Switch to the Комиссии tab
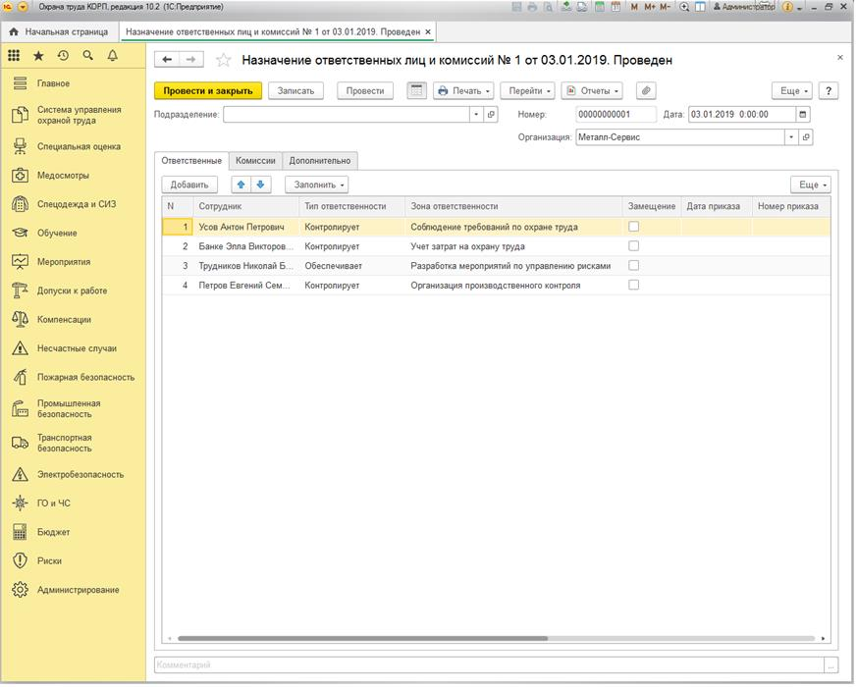This screenshot has width=857, height=687. point(256,161)
